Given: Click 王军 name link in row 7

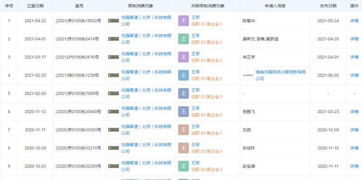Looking at the screenshot, I should click(x=195, y=127).
